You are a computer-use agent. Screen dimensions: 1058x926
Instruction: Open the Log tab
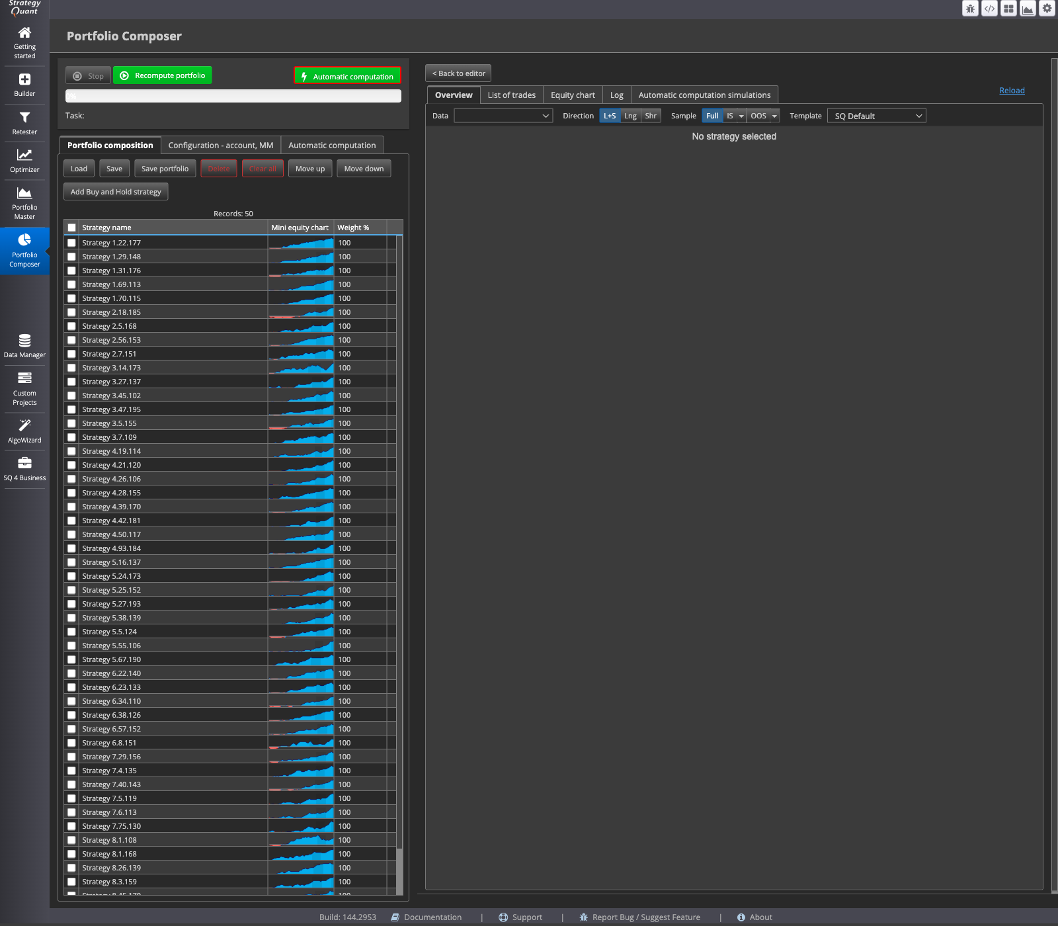617,95
